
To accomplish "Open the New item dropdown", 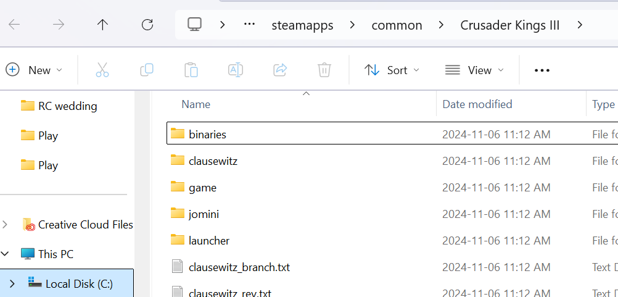I will coord(35,70).
